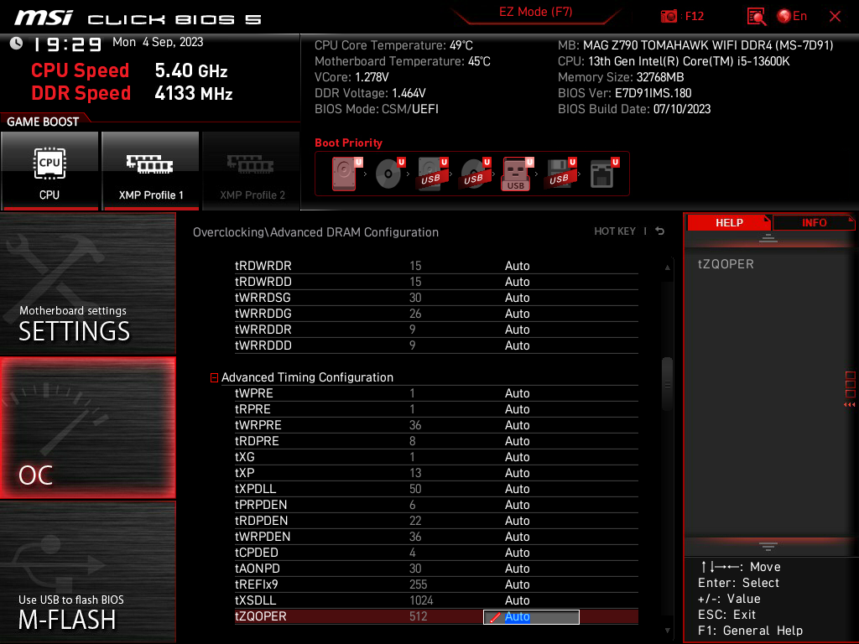Select the tWRRDDR row
This screenshot has height=644, width=859.
pyautogui.click(x=436, y=330)
